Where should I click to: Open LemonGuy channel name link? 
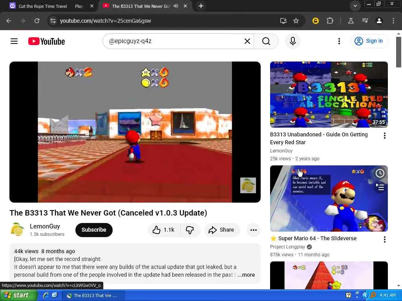pyautogui.click(x=45, y=226)
